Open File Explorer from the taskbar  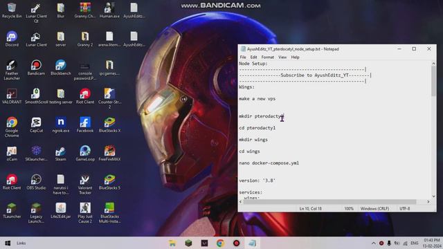[x=172, y=243]
